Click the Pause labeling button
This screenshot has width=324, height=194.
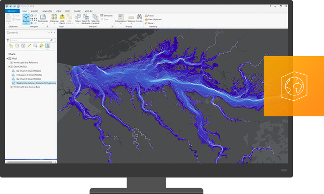point(149,16)
